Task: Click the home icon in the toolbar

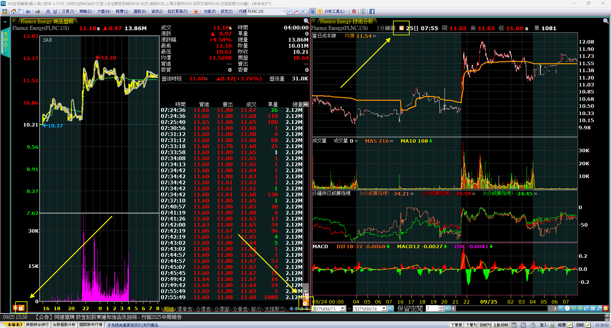Action: click(x=13, y=11)
